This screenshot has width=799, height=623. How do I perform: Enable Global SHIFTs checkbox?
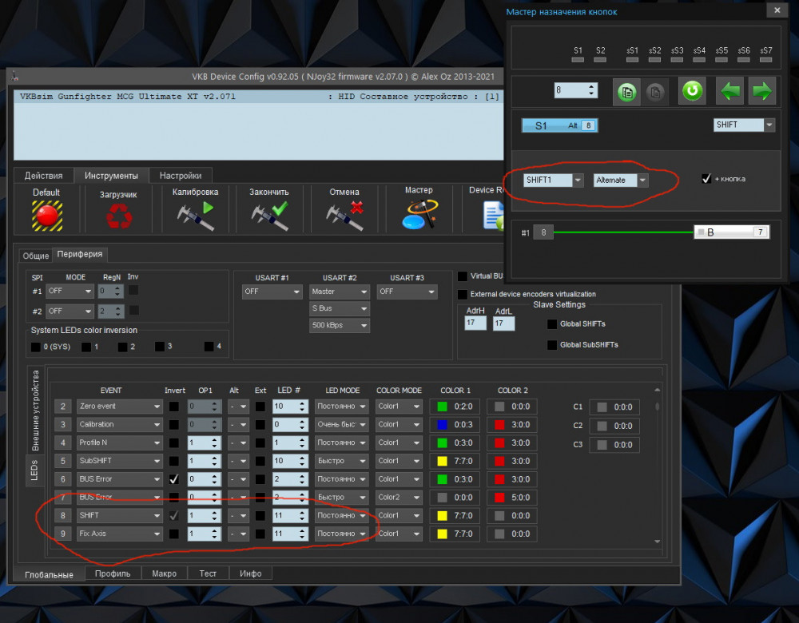552,324
